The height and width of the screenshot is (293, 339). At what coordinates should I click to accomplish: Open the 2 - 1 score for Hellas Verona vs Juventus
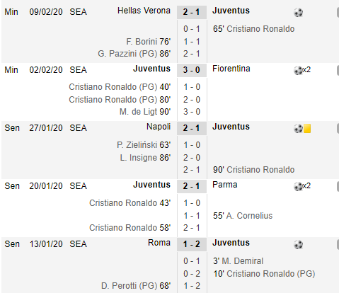192,12
